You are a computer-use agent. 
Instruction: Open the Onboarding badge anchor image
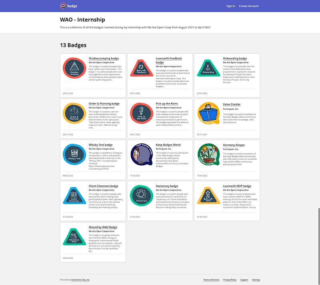(x=208, y=68)
